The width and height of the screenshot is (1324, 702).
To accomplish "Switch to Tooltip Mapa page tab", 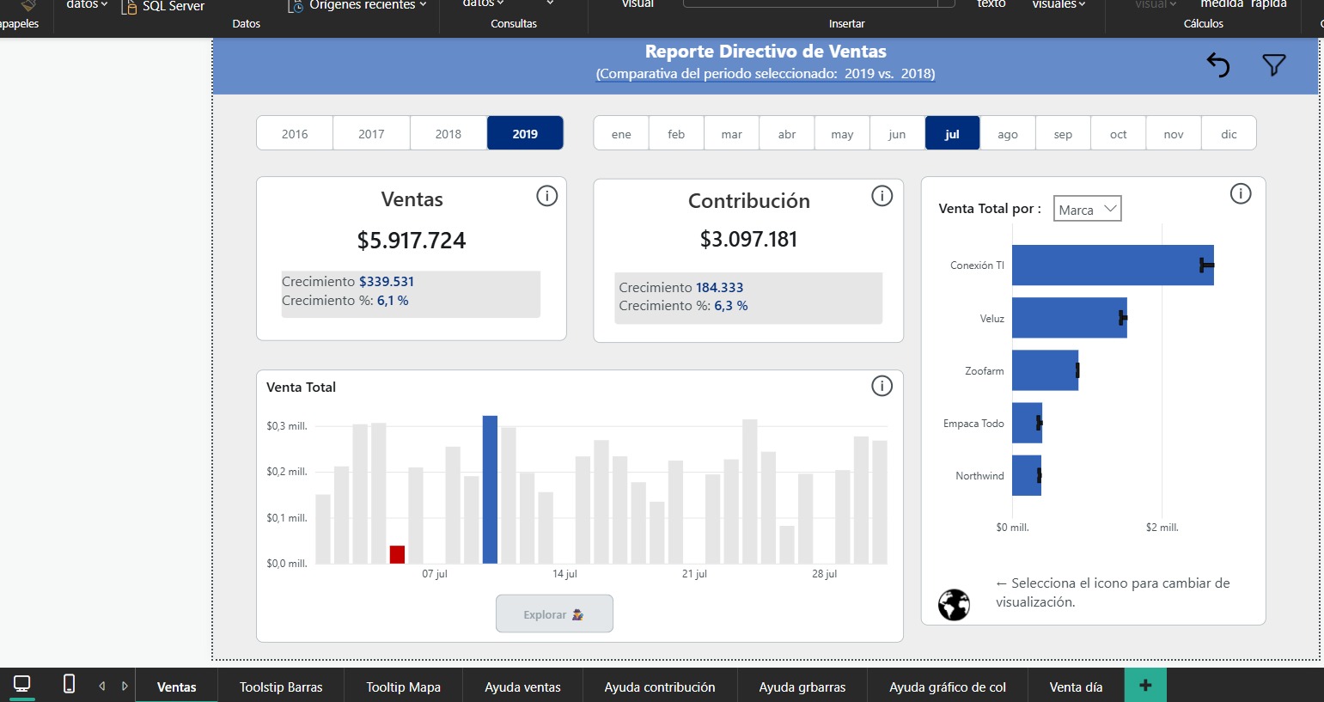I will pos(403,686).
